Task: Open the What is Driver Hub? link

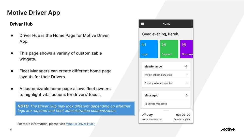Action: [80, 124]
